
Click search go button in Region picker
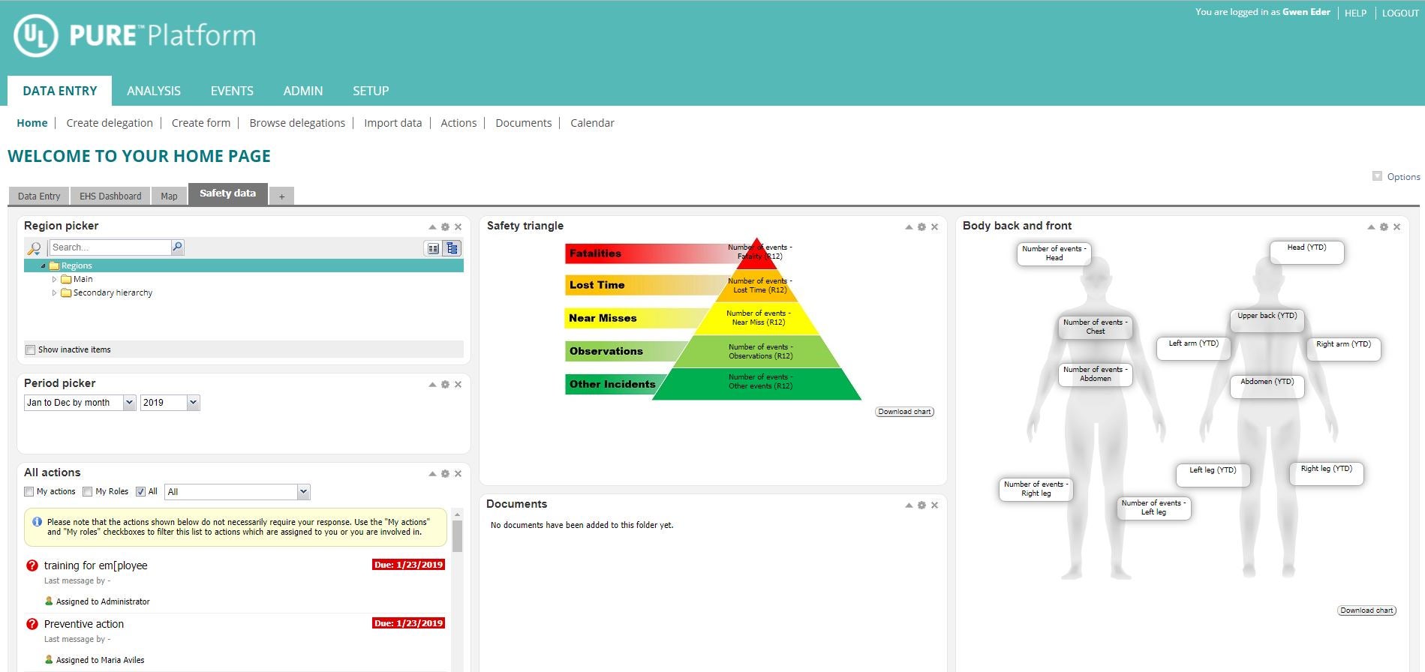click(x=177, y=247)
